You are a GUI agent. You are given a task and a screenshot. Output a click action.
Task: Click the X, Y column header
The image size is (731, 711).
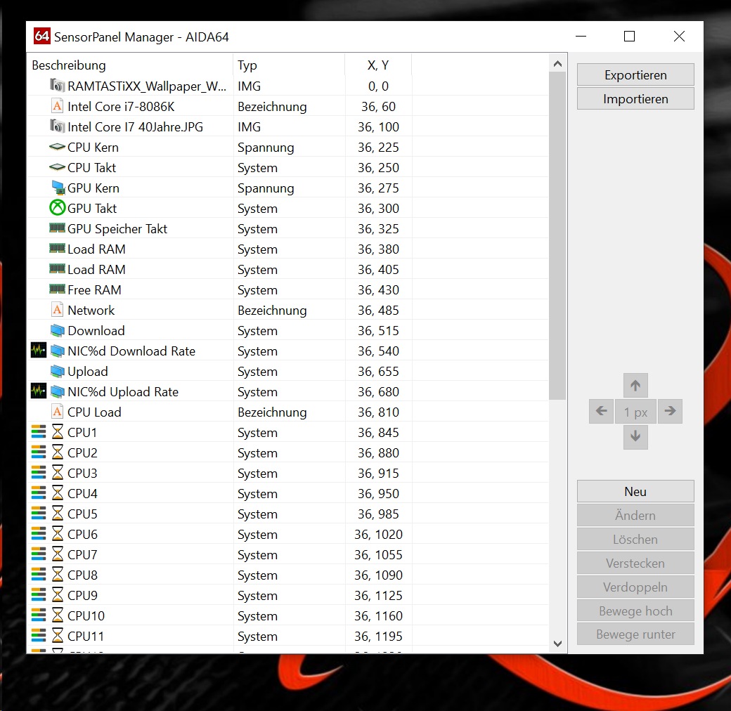tap(378, 65)
